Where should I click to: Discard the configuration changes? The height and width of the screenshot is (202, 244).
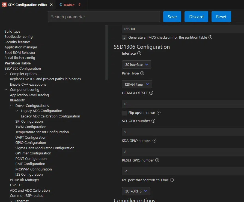[196, 17]
